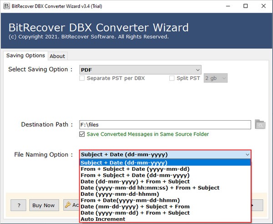Image resolution: width=273 pixels, height=224 pixels.
Task: Click the key icon on the Activate button
Action: pos(67,205)
